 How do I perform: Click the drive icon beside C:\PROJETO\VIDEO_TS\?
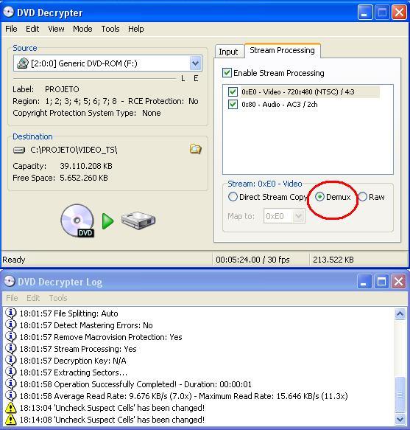19,150
